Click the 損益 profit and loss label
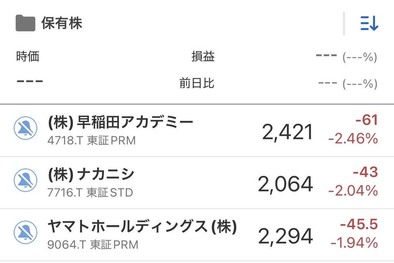 [203, 57]
